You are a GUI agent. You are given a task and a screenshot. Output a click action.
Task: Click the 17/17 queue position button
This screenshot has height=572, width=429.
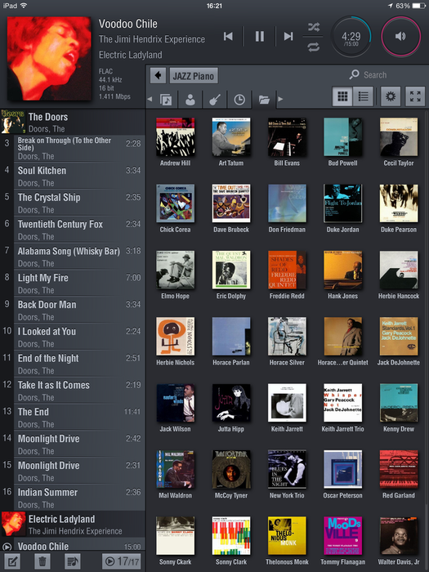coord(122,561)
